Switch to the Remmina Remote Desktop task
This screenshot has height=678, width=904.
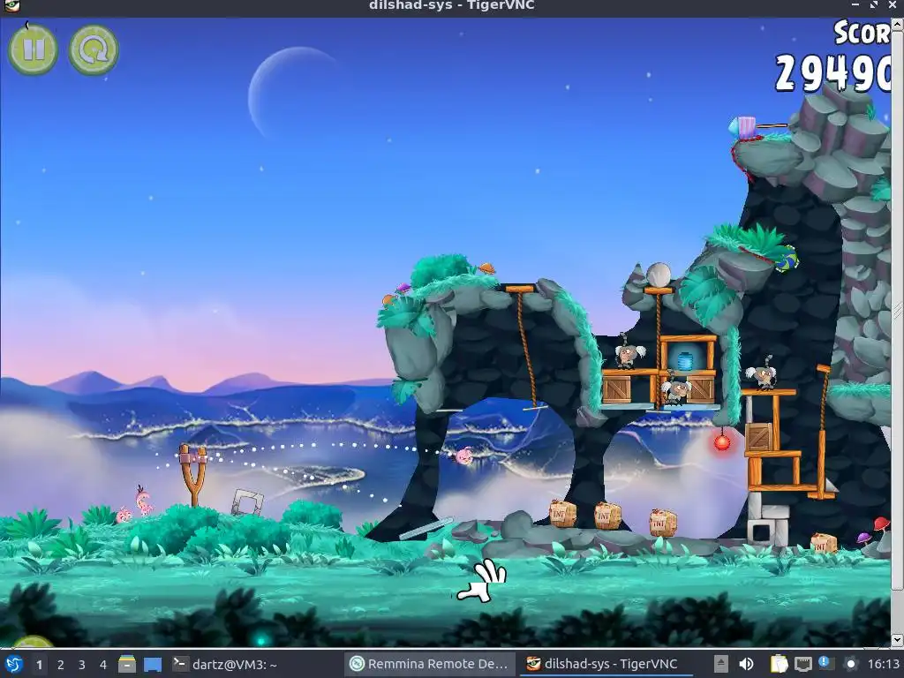pos(430,664)
